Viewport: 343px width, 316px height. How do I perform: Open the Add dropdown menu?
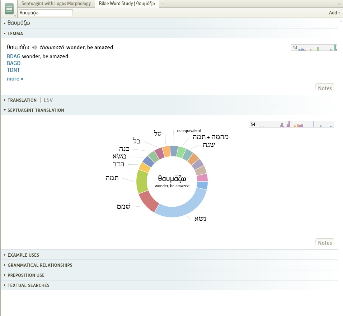tap(334, 13)
